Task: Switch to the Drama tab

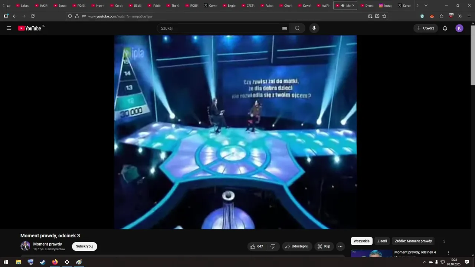Action: coord(367,6)
